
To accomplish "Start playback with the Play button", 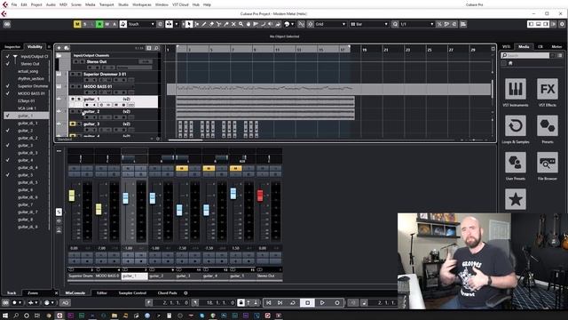I will (322, 302).
